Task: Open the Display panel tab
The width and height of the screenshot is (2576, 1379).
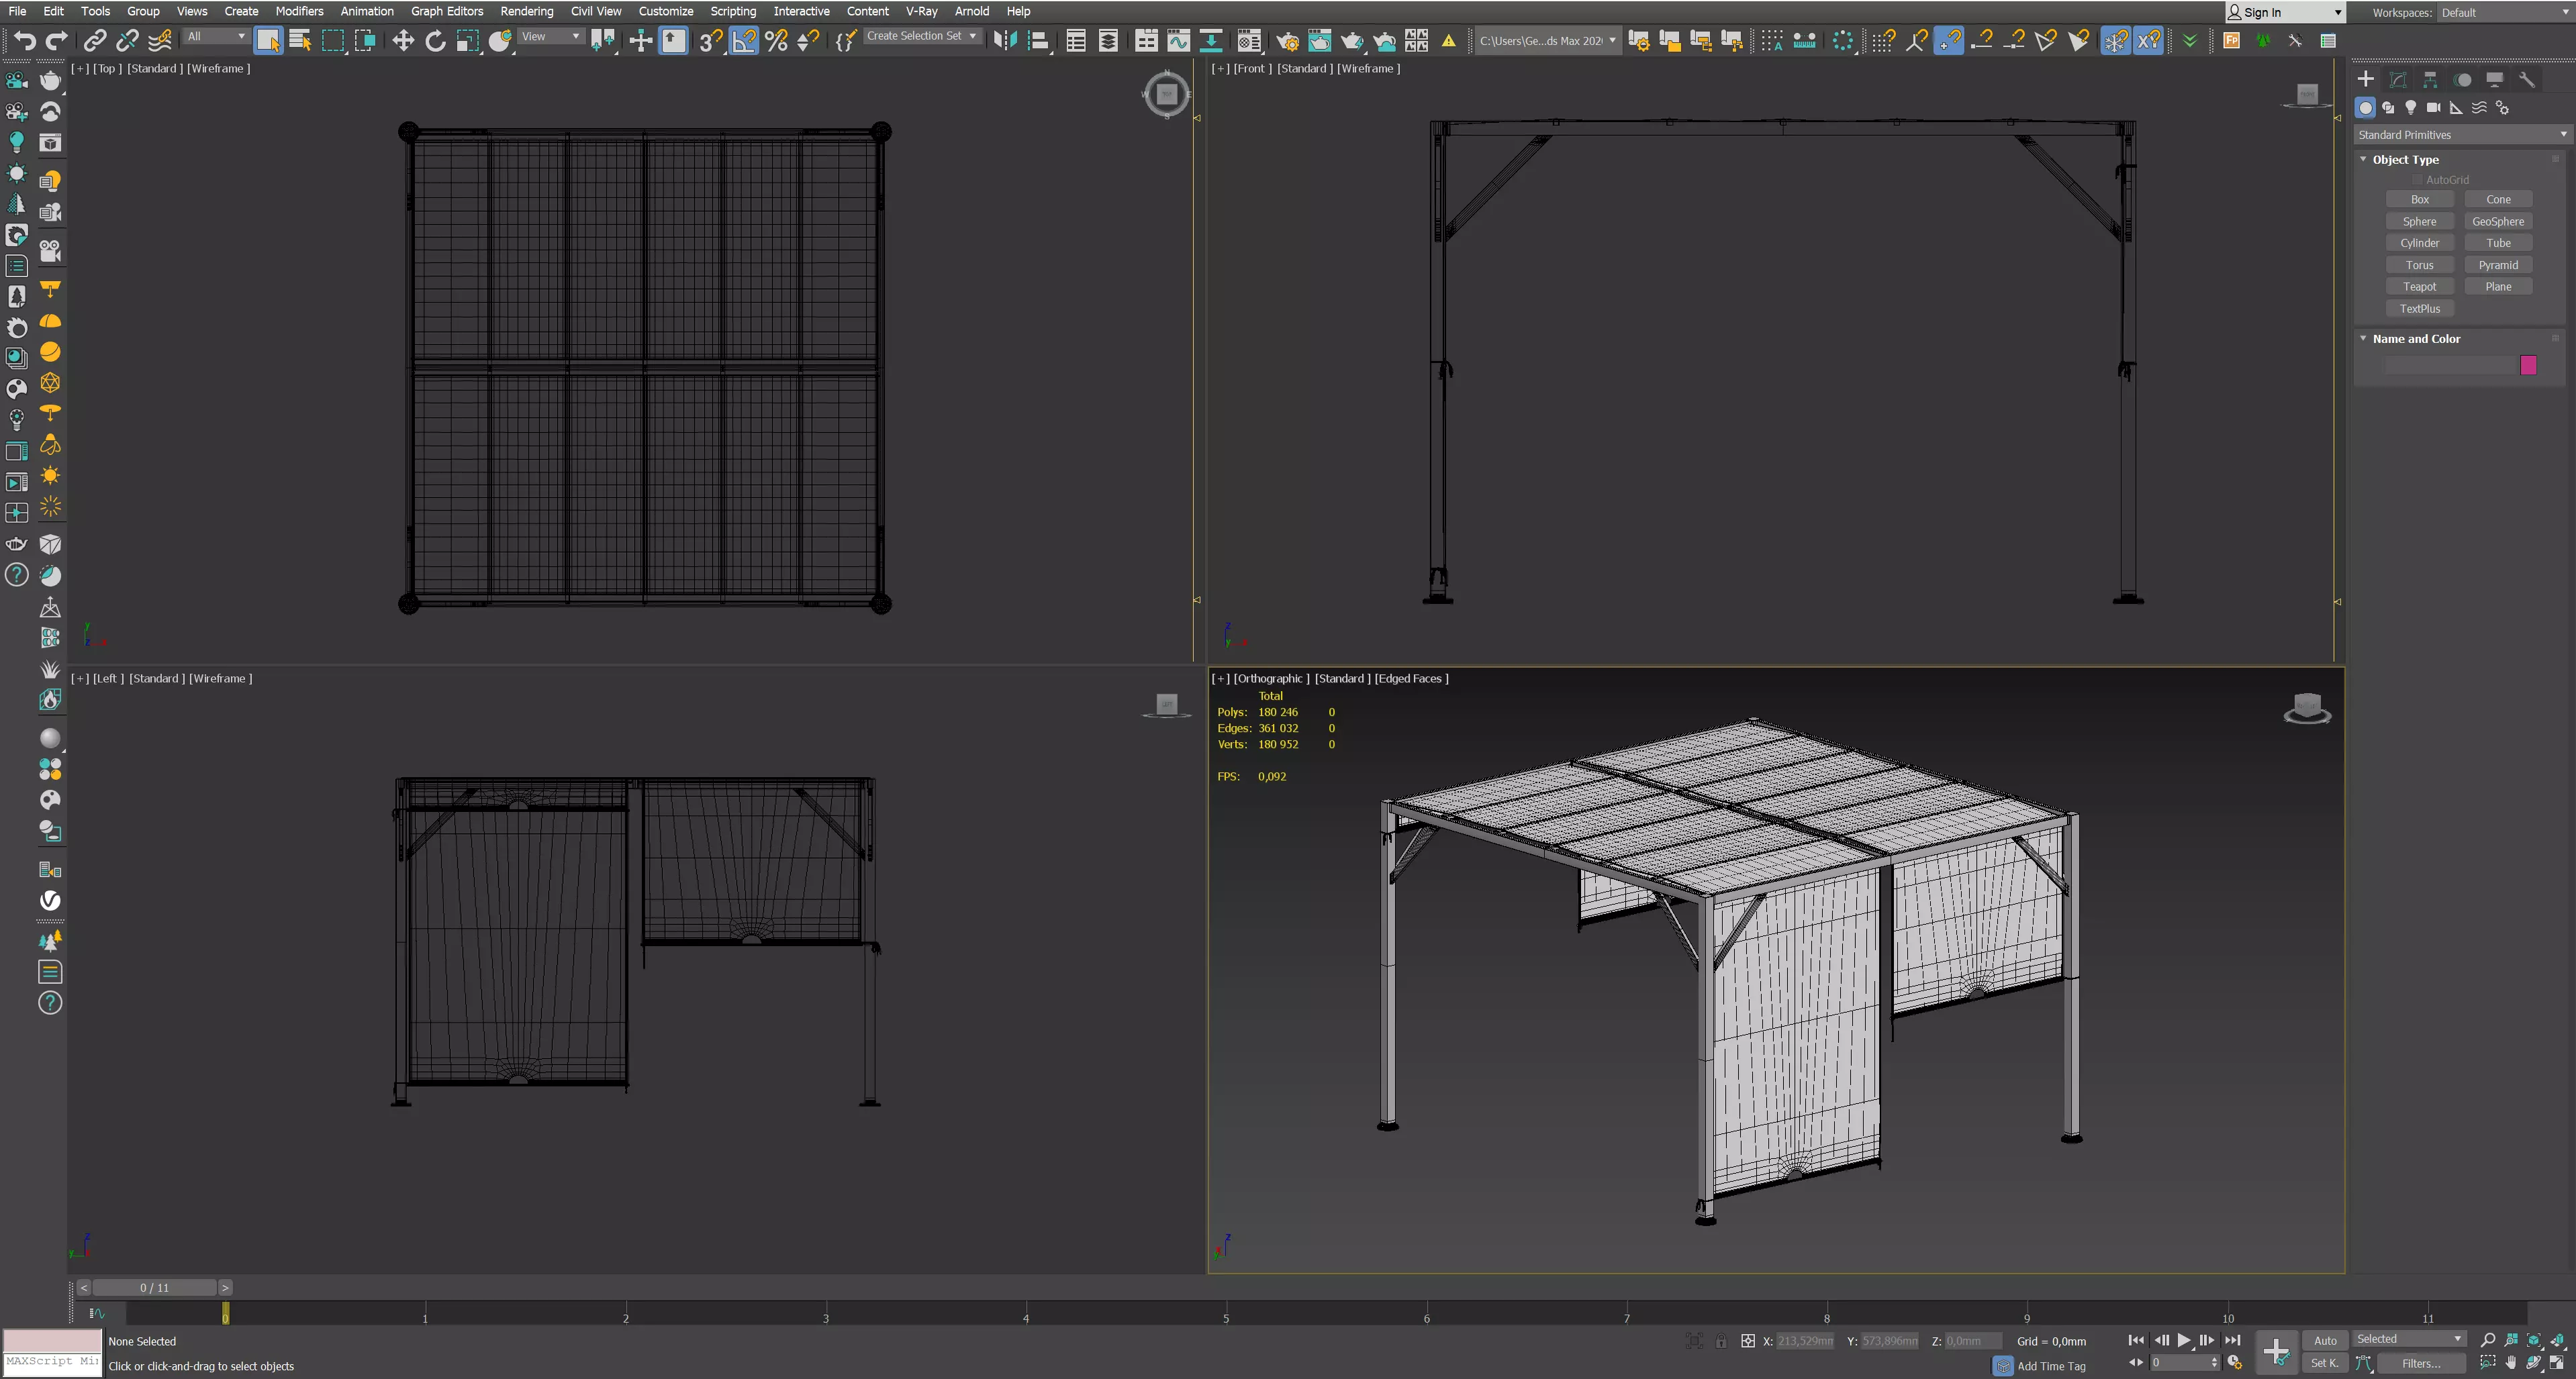Action: 2495,79
